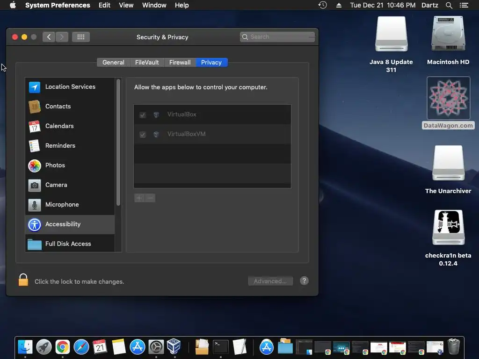Click the eject icon in menu bar
Viewport: 479px width, 359px height.
(x=339, y=5)
